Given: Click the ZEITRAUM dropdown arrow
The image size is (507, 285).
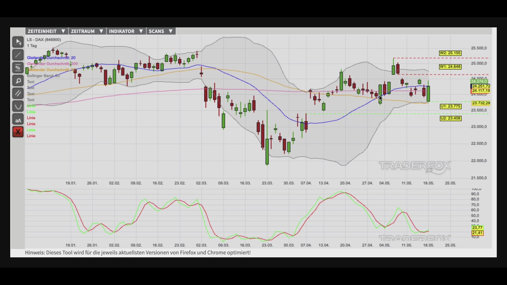Looking at the screenshot, I should (x=101, y=31).
